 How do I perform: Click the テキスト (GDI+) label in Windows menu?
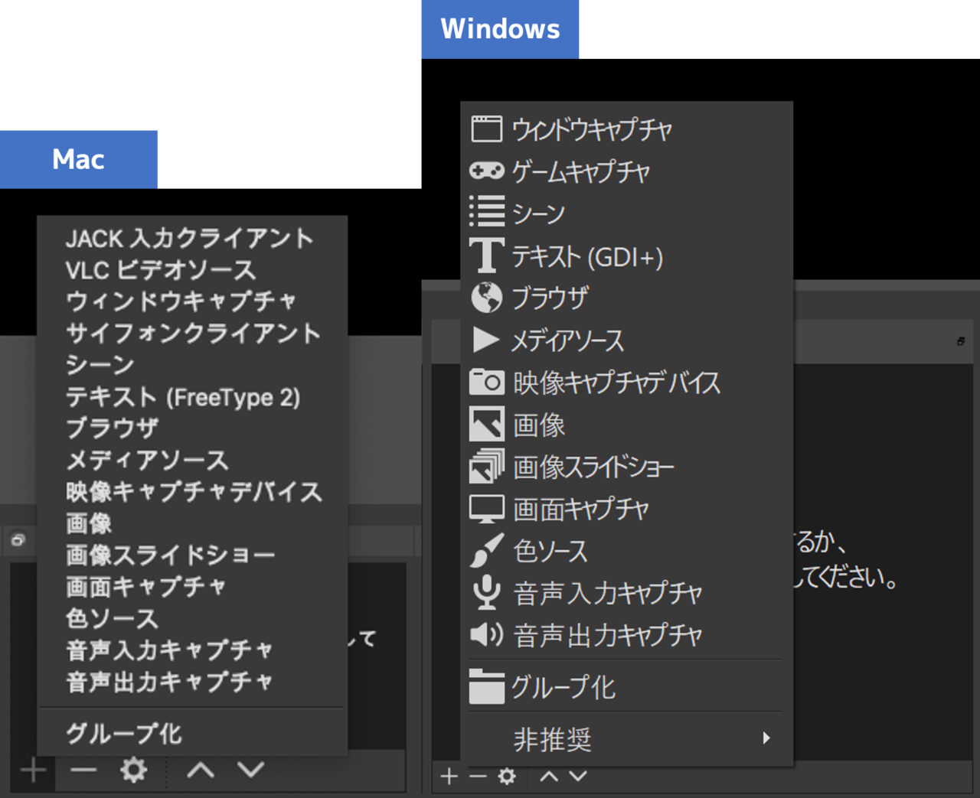pos(587,256)
